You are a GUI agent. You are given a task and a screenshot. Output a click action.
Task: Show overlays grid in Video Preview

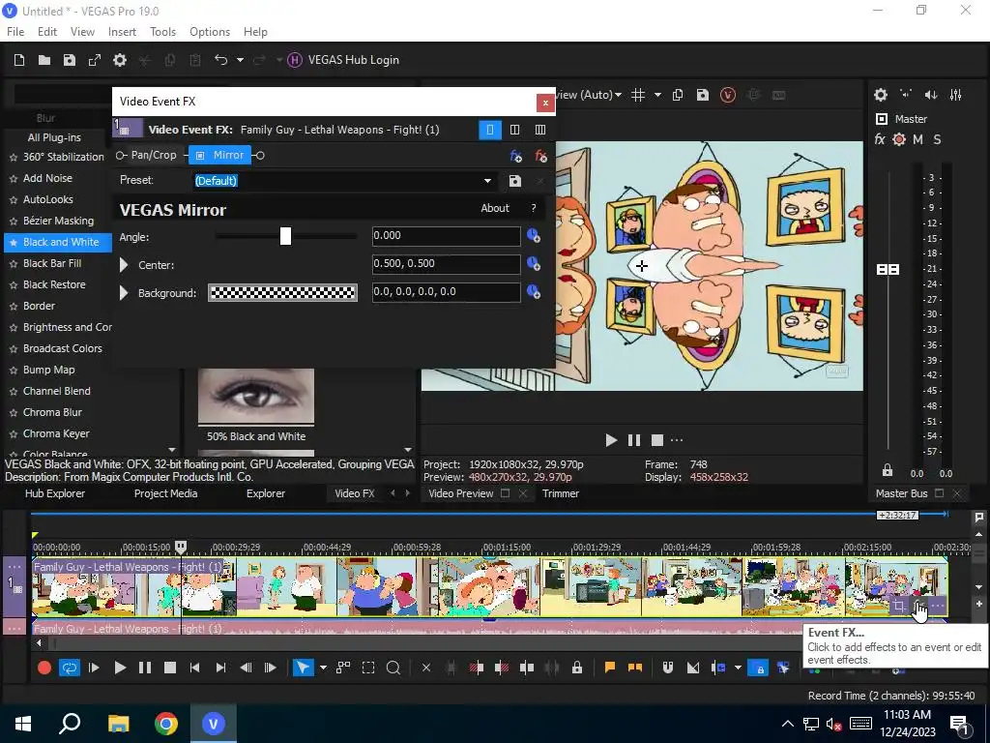click(638, 95)
